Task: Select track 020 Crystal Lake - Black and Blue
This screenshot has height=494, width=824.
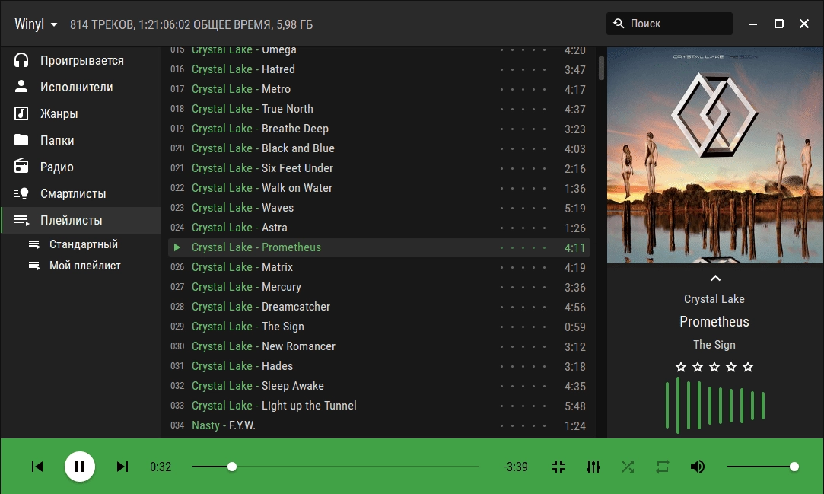Action: click(x=379, y=148)
